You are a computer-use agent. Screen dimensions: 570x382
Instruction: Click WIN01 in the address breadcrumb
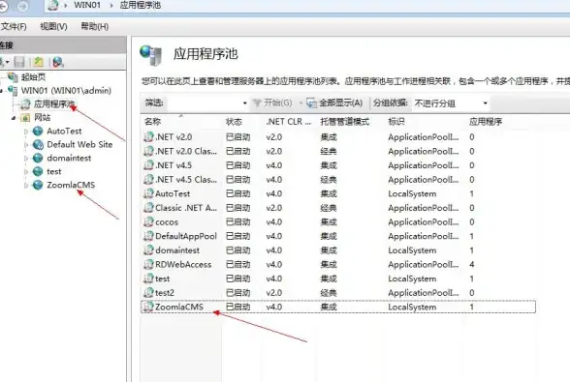point(87,5)
